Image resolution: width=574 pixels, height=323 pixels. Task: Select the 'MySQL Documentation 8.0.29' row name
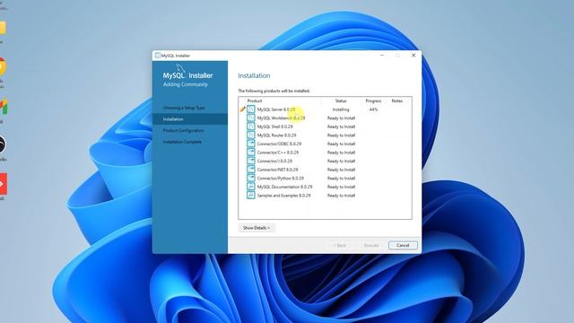[x=284, y=187]
